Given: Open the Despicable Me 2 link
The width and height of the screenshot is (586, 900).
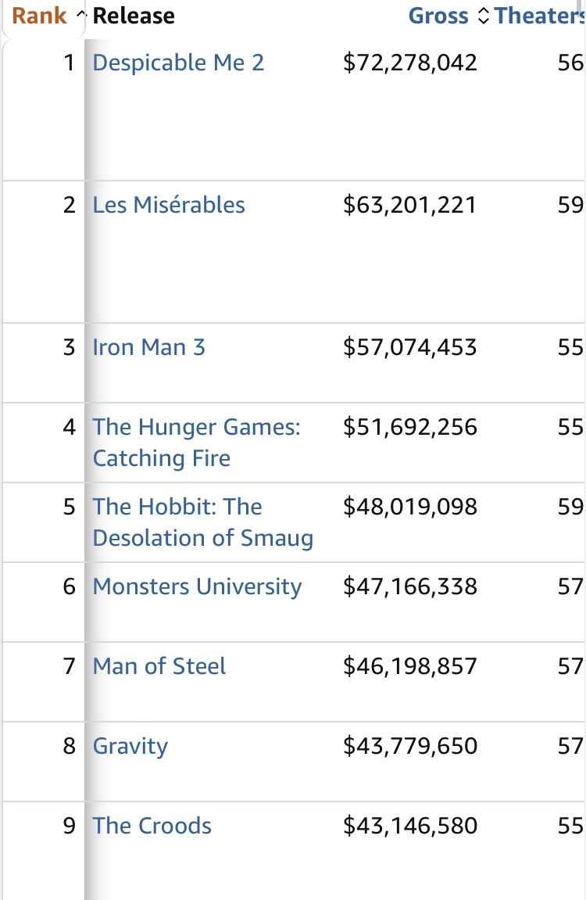Looking at the screenshot, I should [x=179, y=63].
